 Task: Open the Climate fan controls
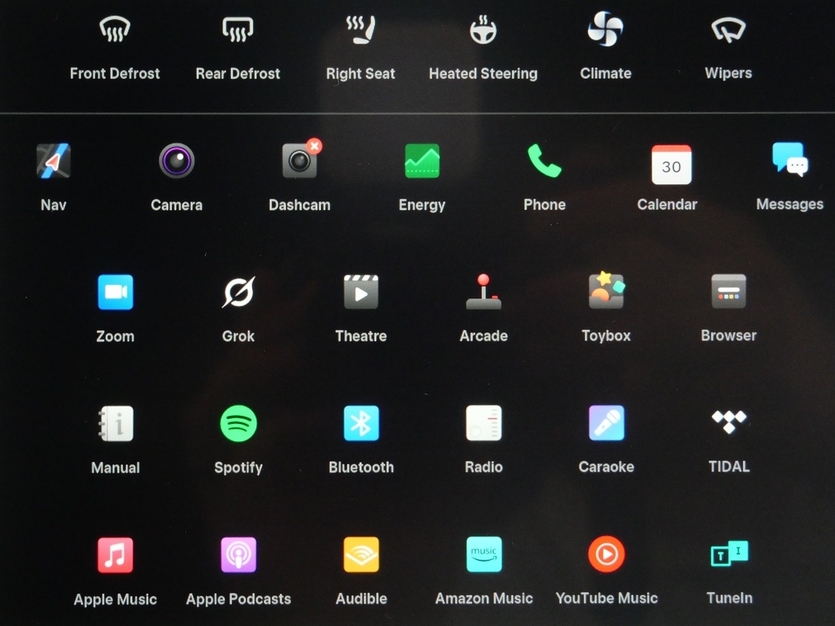coord(605,29)
